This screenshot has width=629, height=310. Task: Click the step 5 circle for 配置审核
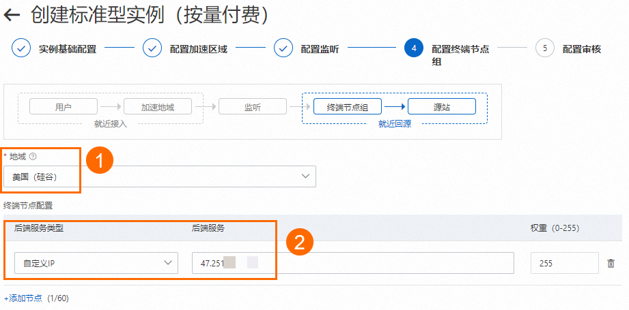click(x=545, y=48)
